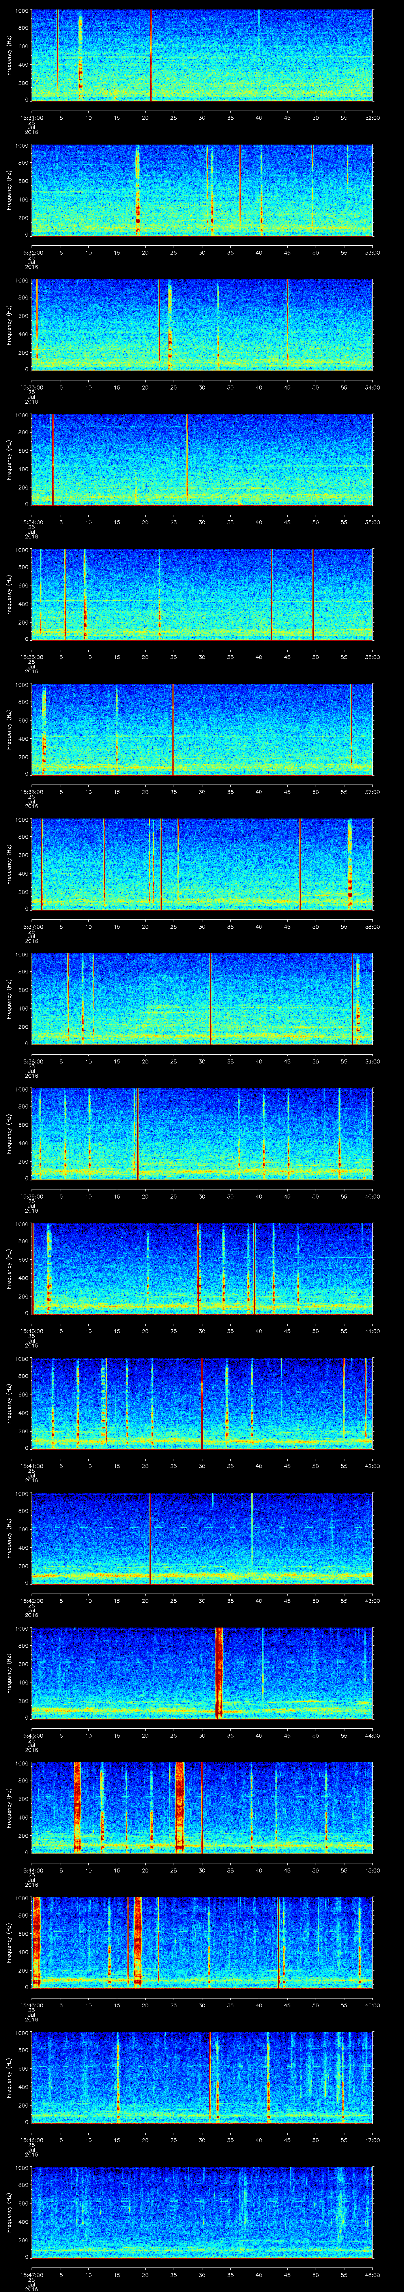Select the spectrogram panel starting at 15:45:00

(202, 1942)
